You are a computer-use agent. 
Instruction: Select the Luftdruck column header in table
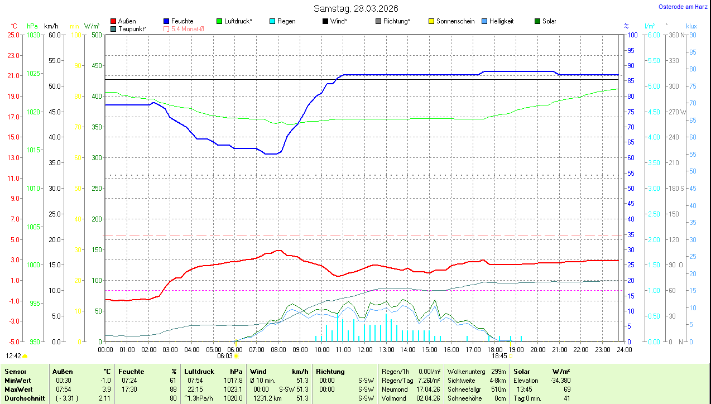[x=200, y=371]
